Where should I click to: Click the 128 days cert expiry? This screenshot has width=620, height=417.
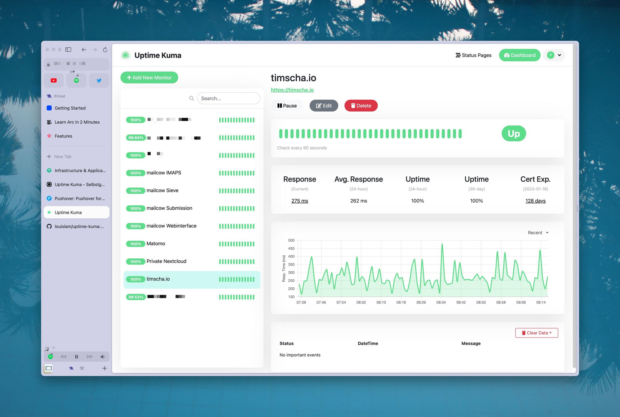tap(535, 201)
